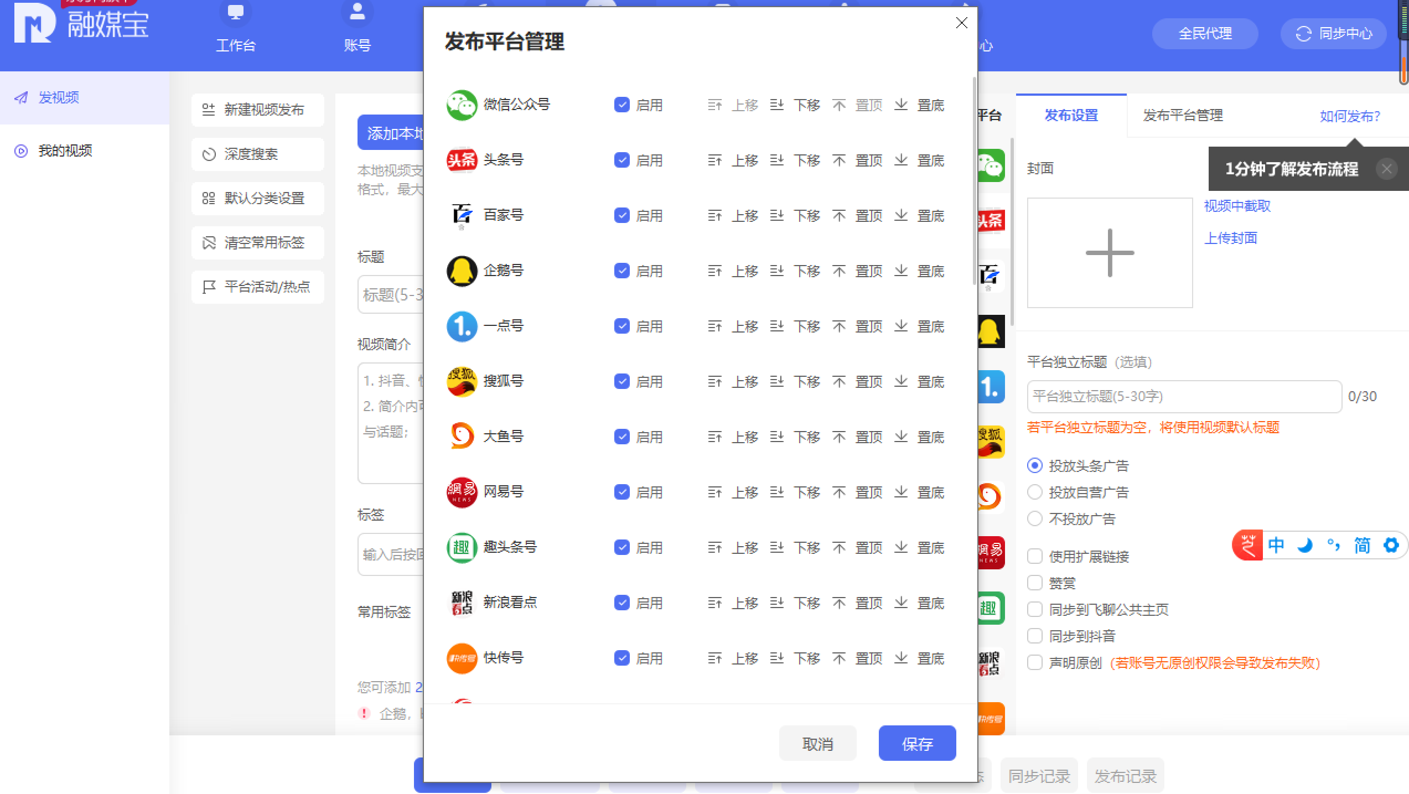Open 账号 in top navigation
Screen dimensions: 1409x794
click(357, 27)
